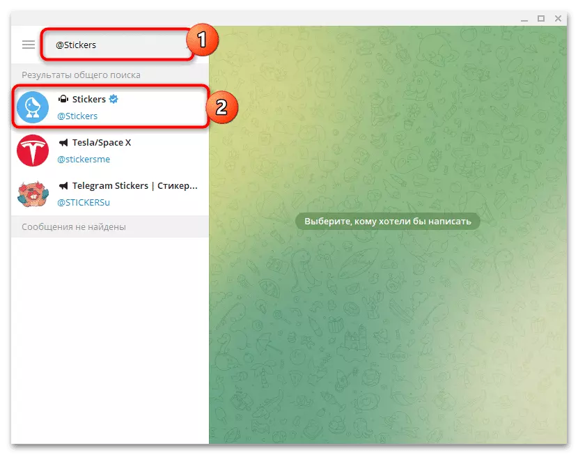Open the Tesla/Space X avatar
The image size is (578, 455).
(33, 151)
